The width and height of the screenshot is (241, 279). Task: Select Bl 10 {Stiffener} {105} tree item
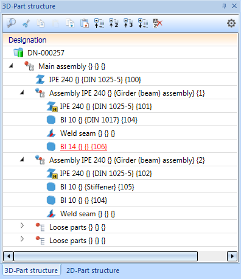(x=97, y=187)
